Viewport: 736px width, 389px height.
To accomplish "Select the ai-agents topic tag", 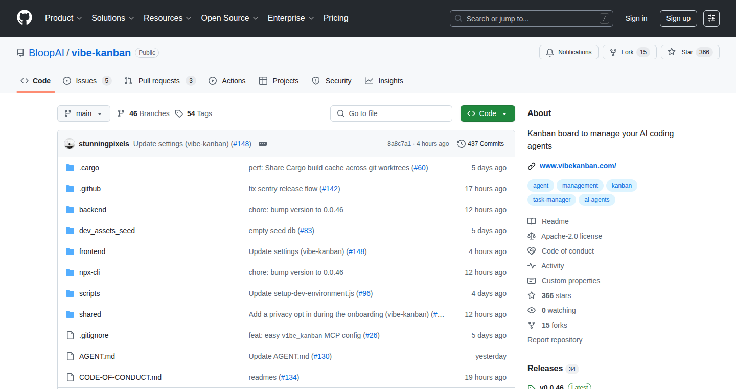I will pos(597,200).
